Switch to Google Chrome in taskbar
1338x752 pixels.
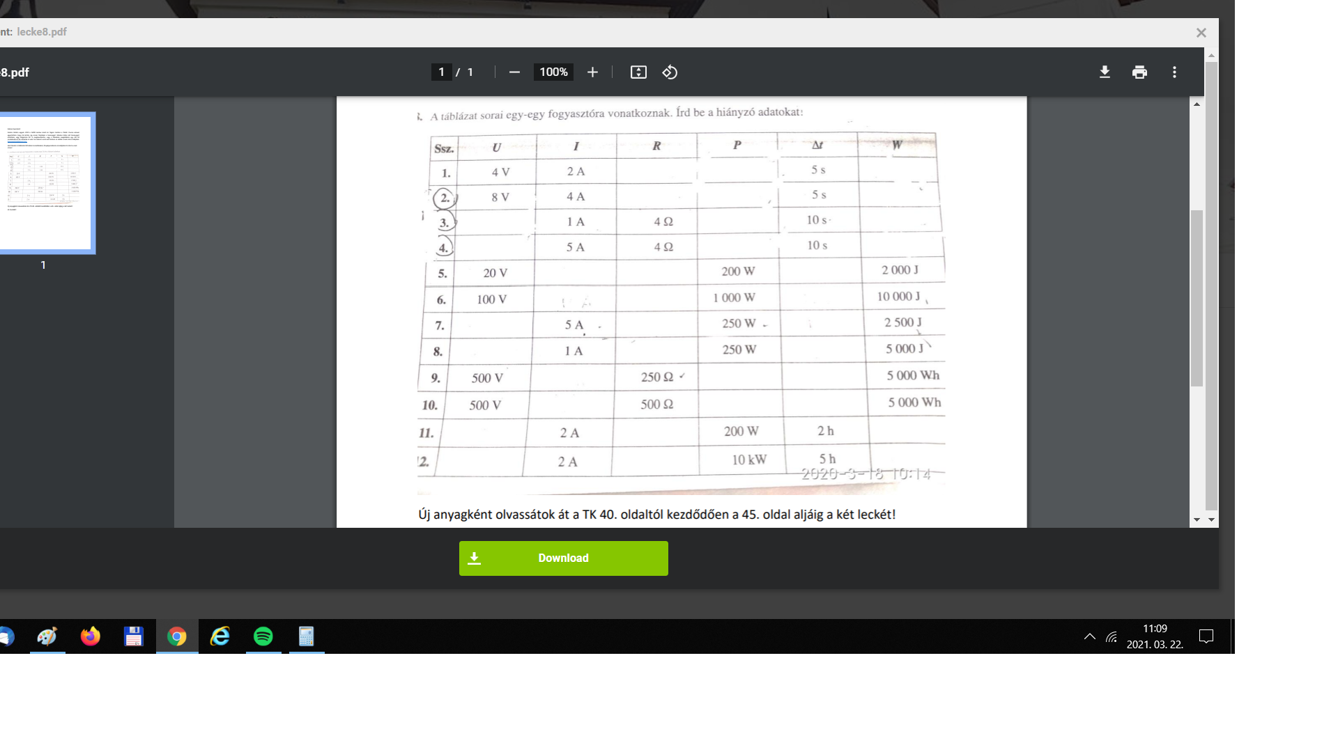pyautogui.click(x=177, y=636)
